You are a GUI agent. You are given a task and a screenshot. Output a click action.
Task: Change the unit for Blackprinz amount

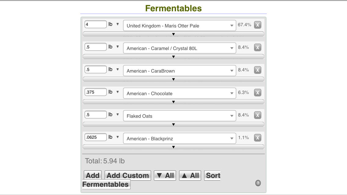pyautogui.click(x=114, y=137)
